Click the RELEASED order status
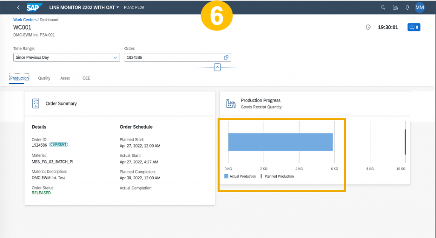Screen dimensions: 436x238 pos(41,193)
